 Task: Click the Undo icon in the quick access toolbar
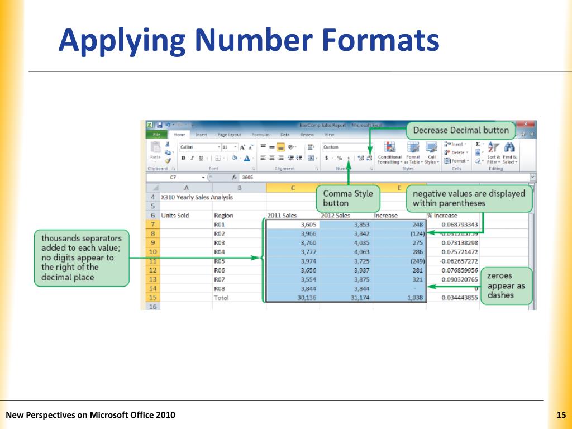(x=169, y=125)
